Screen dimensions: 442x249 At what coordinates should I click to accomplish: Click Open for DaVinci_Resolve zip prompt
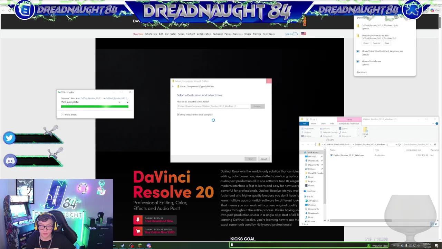point(366,43)
